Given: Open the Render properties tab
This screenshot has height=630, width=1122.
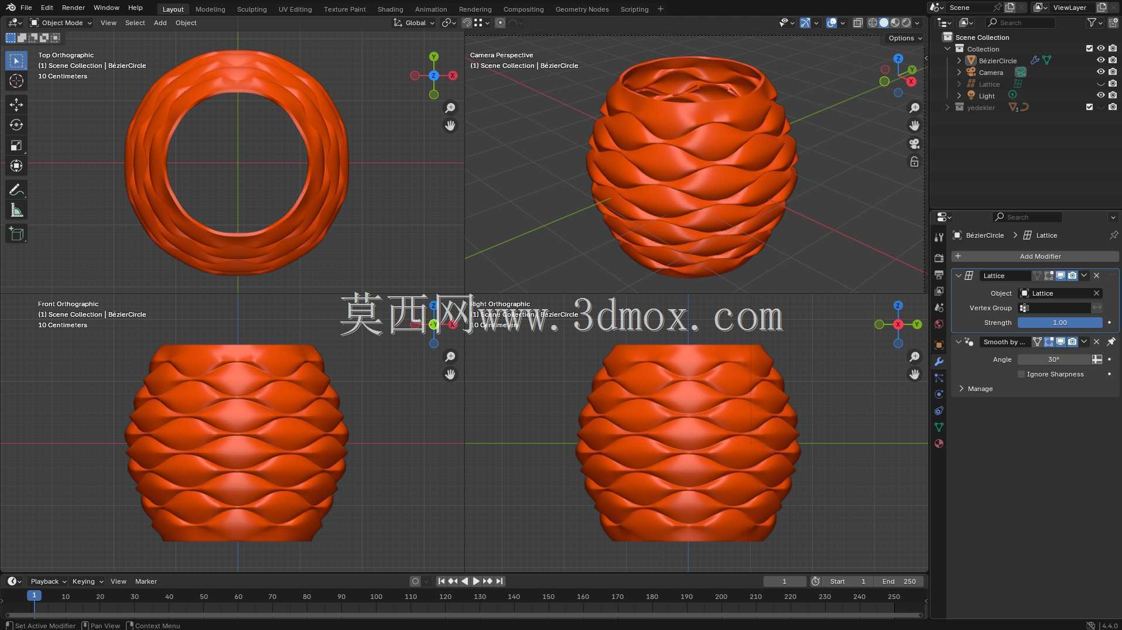Looking at the screenshot, I should click(x=939, y=258).
